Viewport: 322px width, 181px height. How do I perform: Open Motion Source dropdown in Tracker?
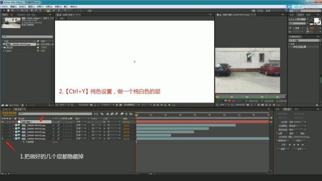click(297, 122)
